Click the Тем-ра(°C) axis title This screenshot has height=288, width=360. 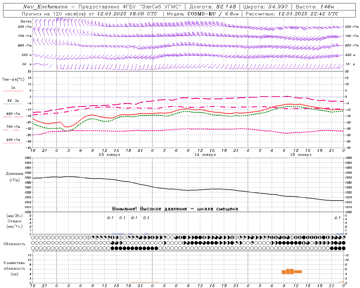(x=13, y=80)
